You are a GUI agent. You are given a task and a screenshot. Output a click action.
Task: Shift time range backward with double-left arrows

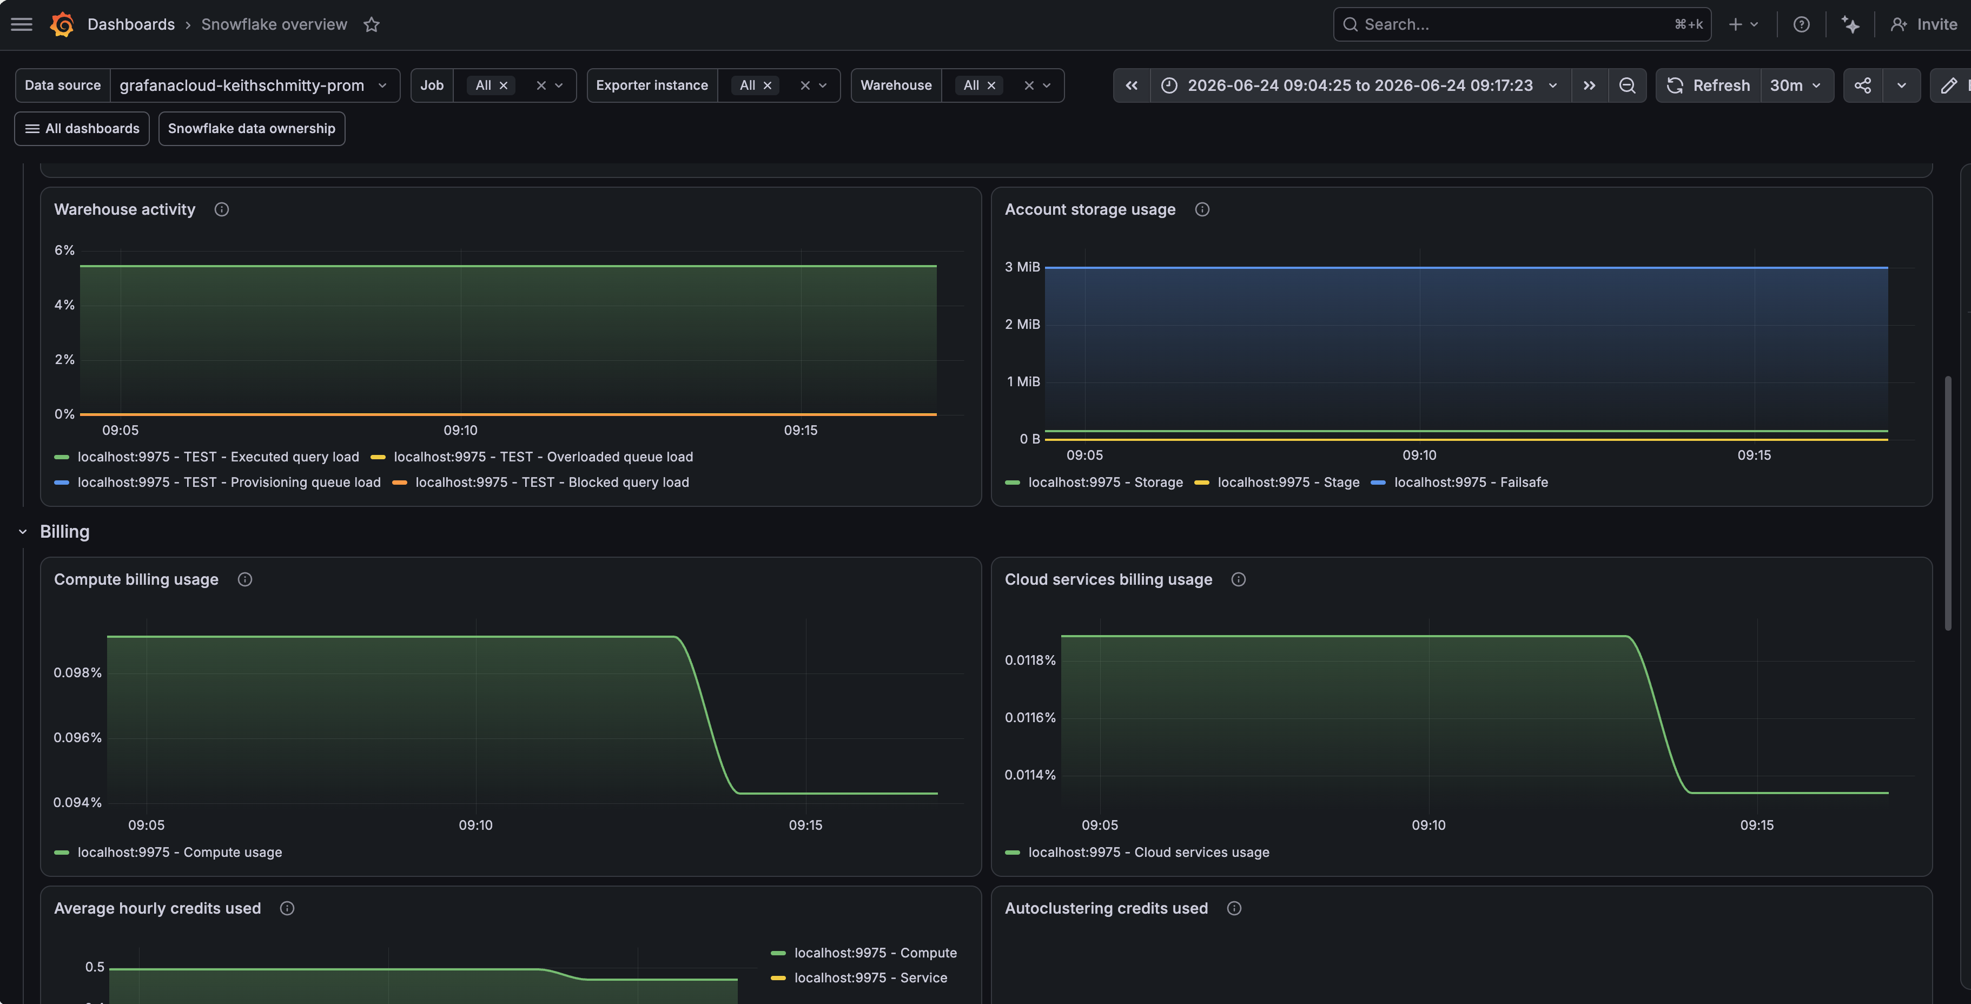[x=1132, y=85]
